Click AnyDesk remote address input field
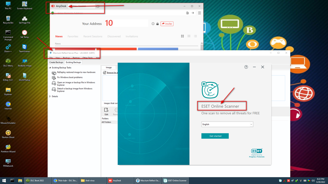This screenshot has height=184, width=328. (x=120, y=13)
